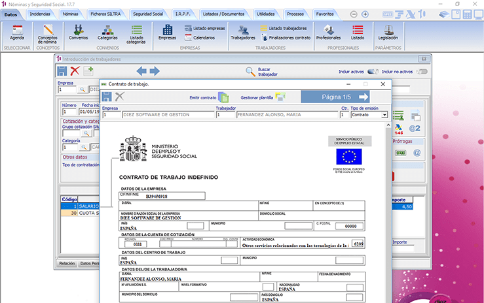Open the Agenda icon in the ribbon
Image resolution: width=484 pixels, height=303 pixels.
(17, 30)
